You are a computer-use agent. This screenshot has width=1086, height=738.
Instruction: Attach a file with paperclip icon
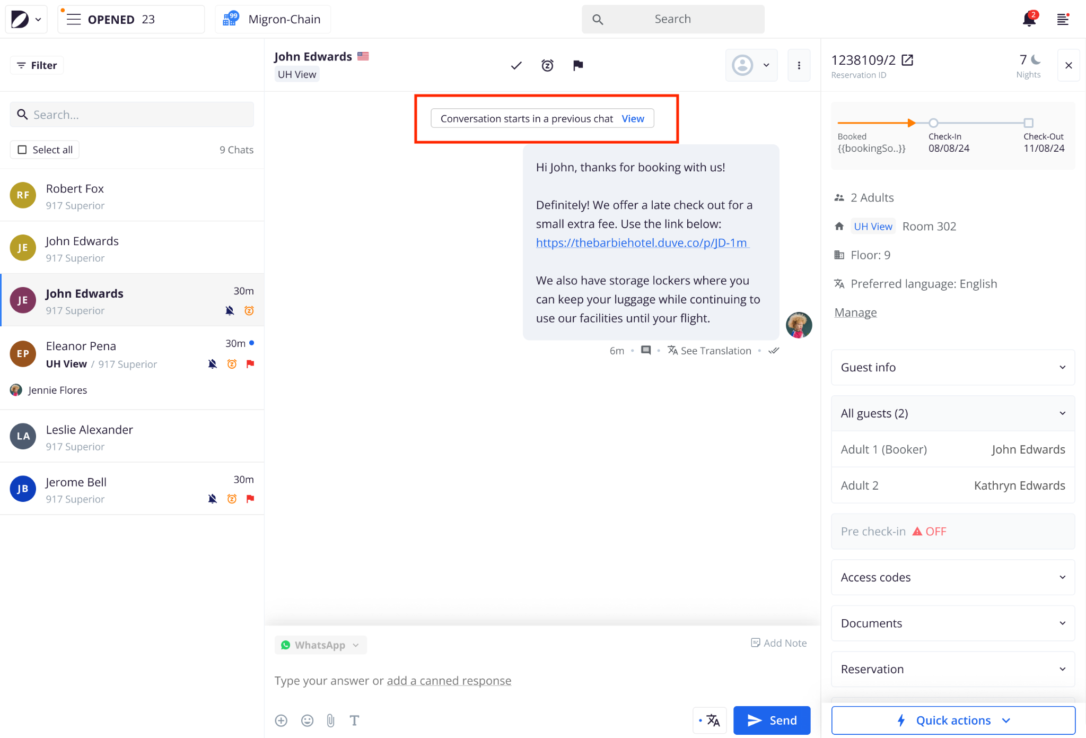(x=330, y=720)
